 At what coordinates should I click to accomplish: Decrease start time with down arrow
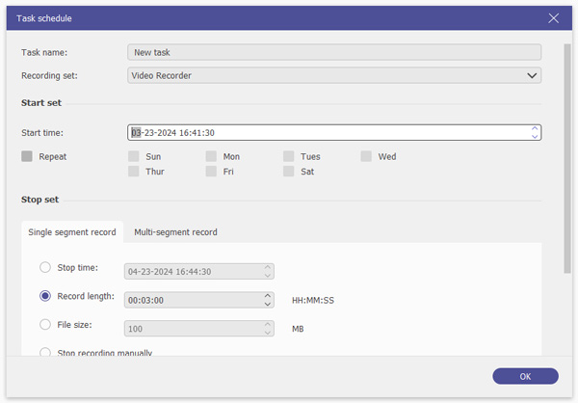(x=535, y=137)
